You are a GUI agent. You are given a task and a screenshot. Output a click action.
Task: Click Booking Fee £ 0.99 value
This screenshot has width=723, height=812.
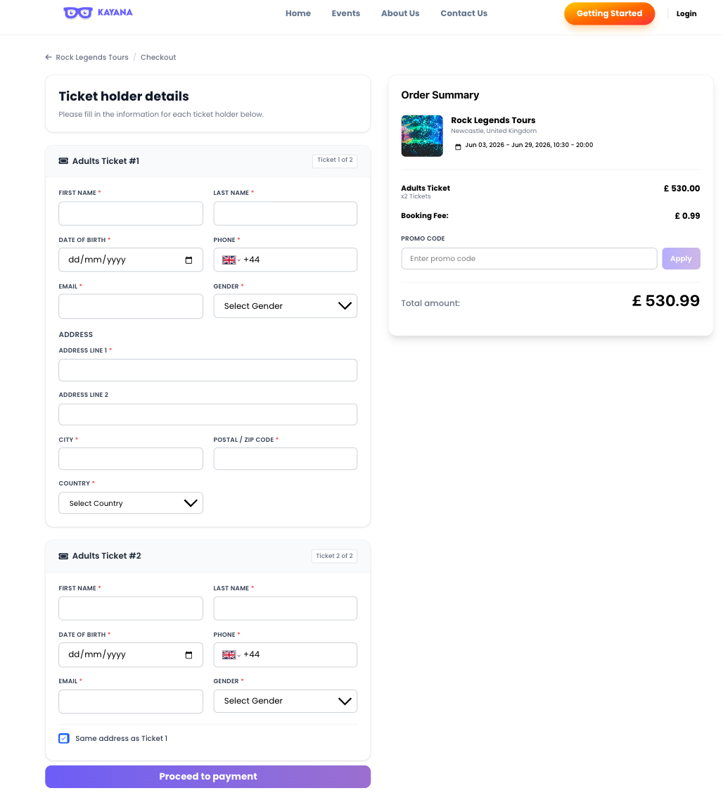point(686,216)
